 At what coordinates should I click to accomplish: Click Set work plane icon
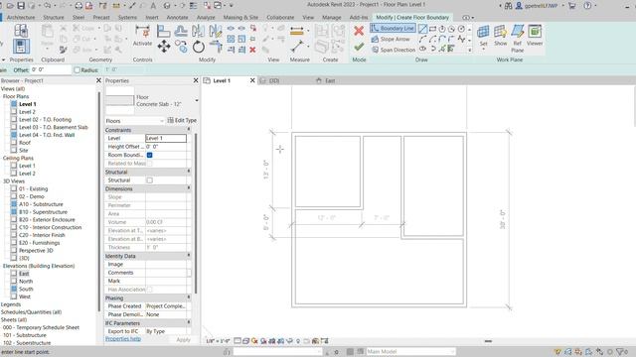point(483,33)
